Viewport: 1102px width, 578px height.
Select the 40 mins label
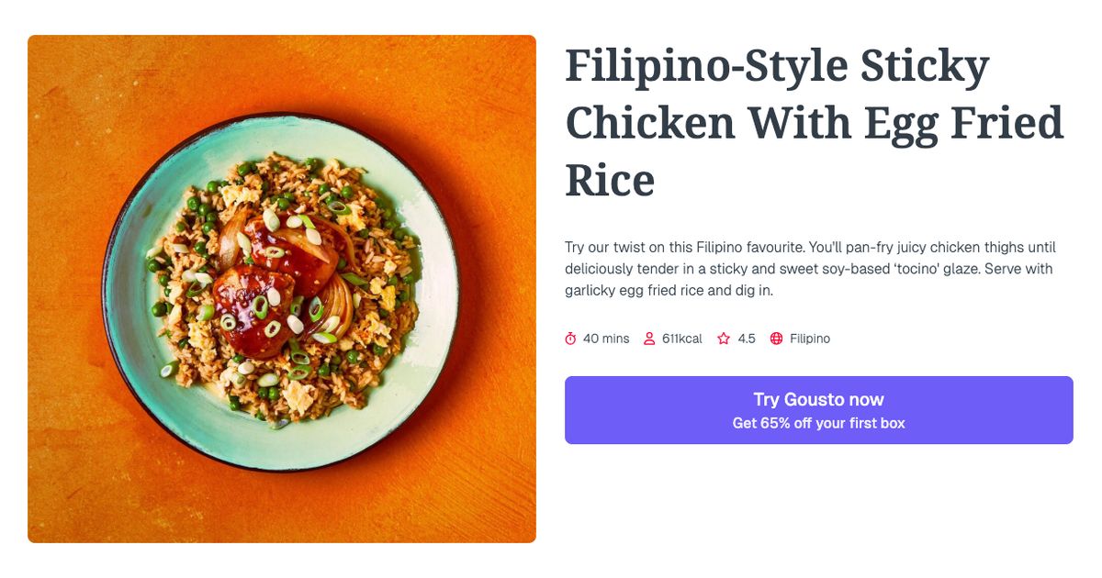coord(607,339)
